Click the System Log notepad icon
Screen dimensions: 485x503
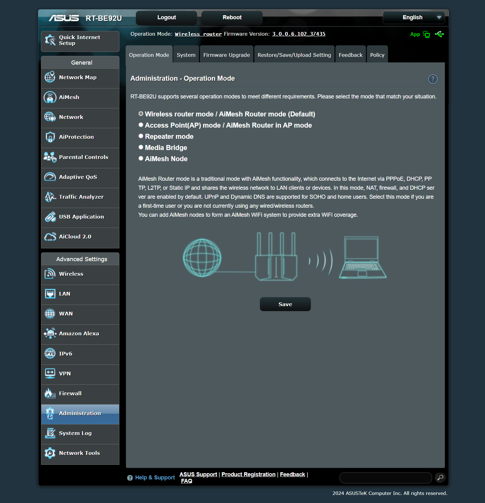[50, 433]
